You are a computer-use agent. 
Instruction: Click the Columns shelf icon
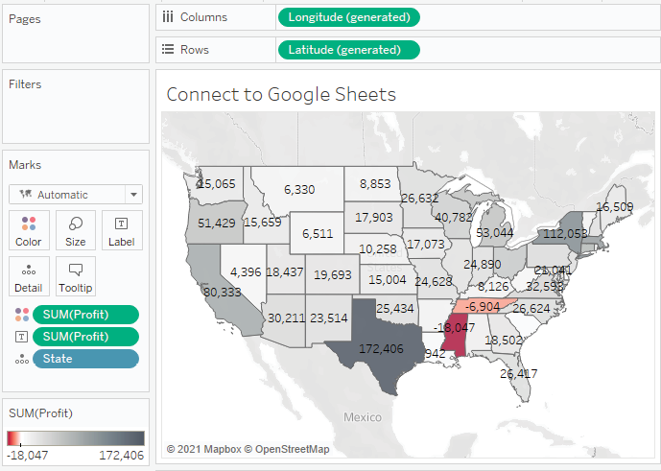(x=168, y=17)
